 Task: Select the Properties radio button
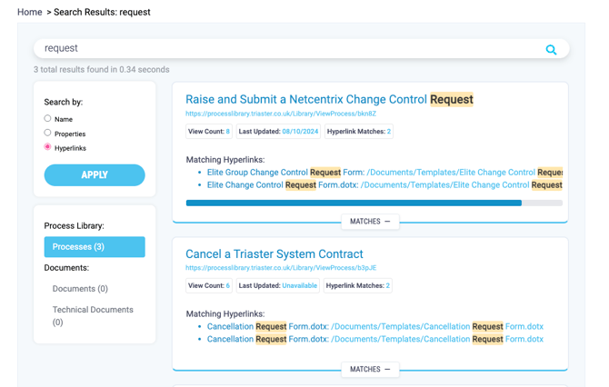pos(48,133)
